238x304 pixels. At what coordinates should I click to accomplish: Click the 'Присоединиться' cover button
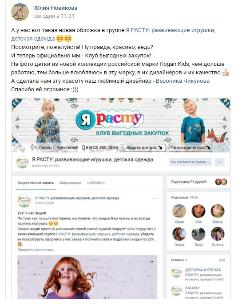[190, 147]
